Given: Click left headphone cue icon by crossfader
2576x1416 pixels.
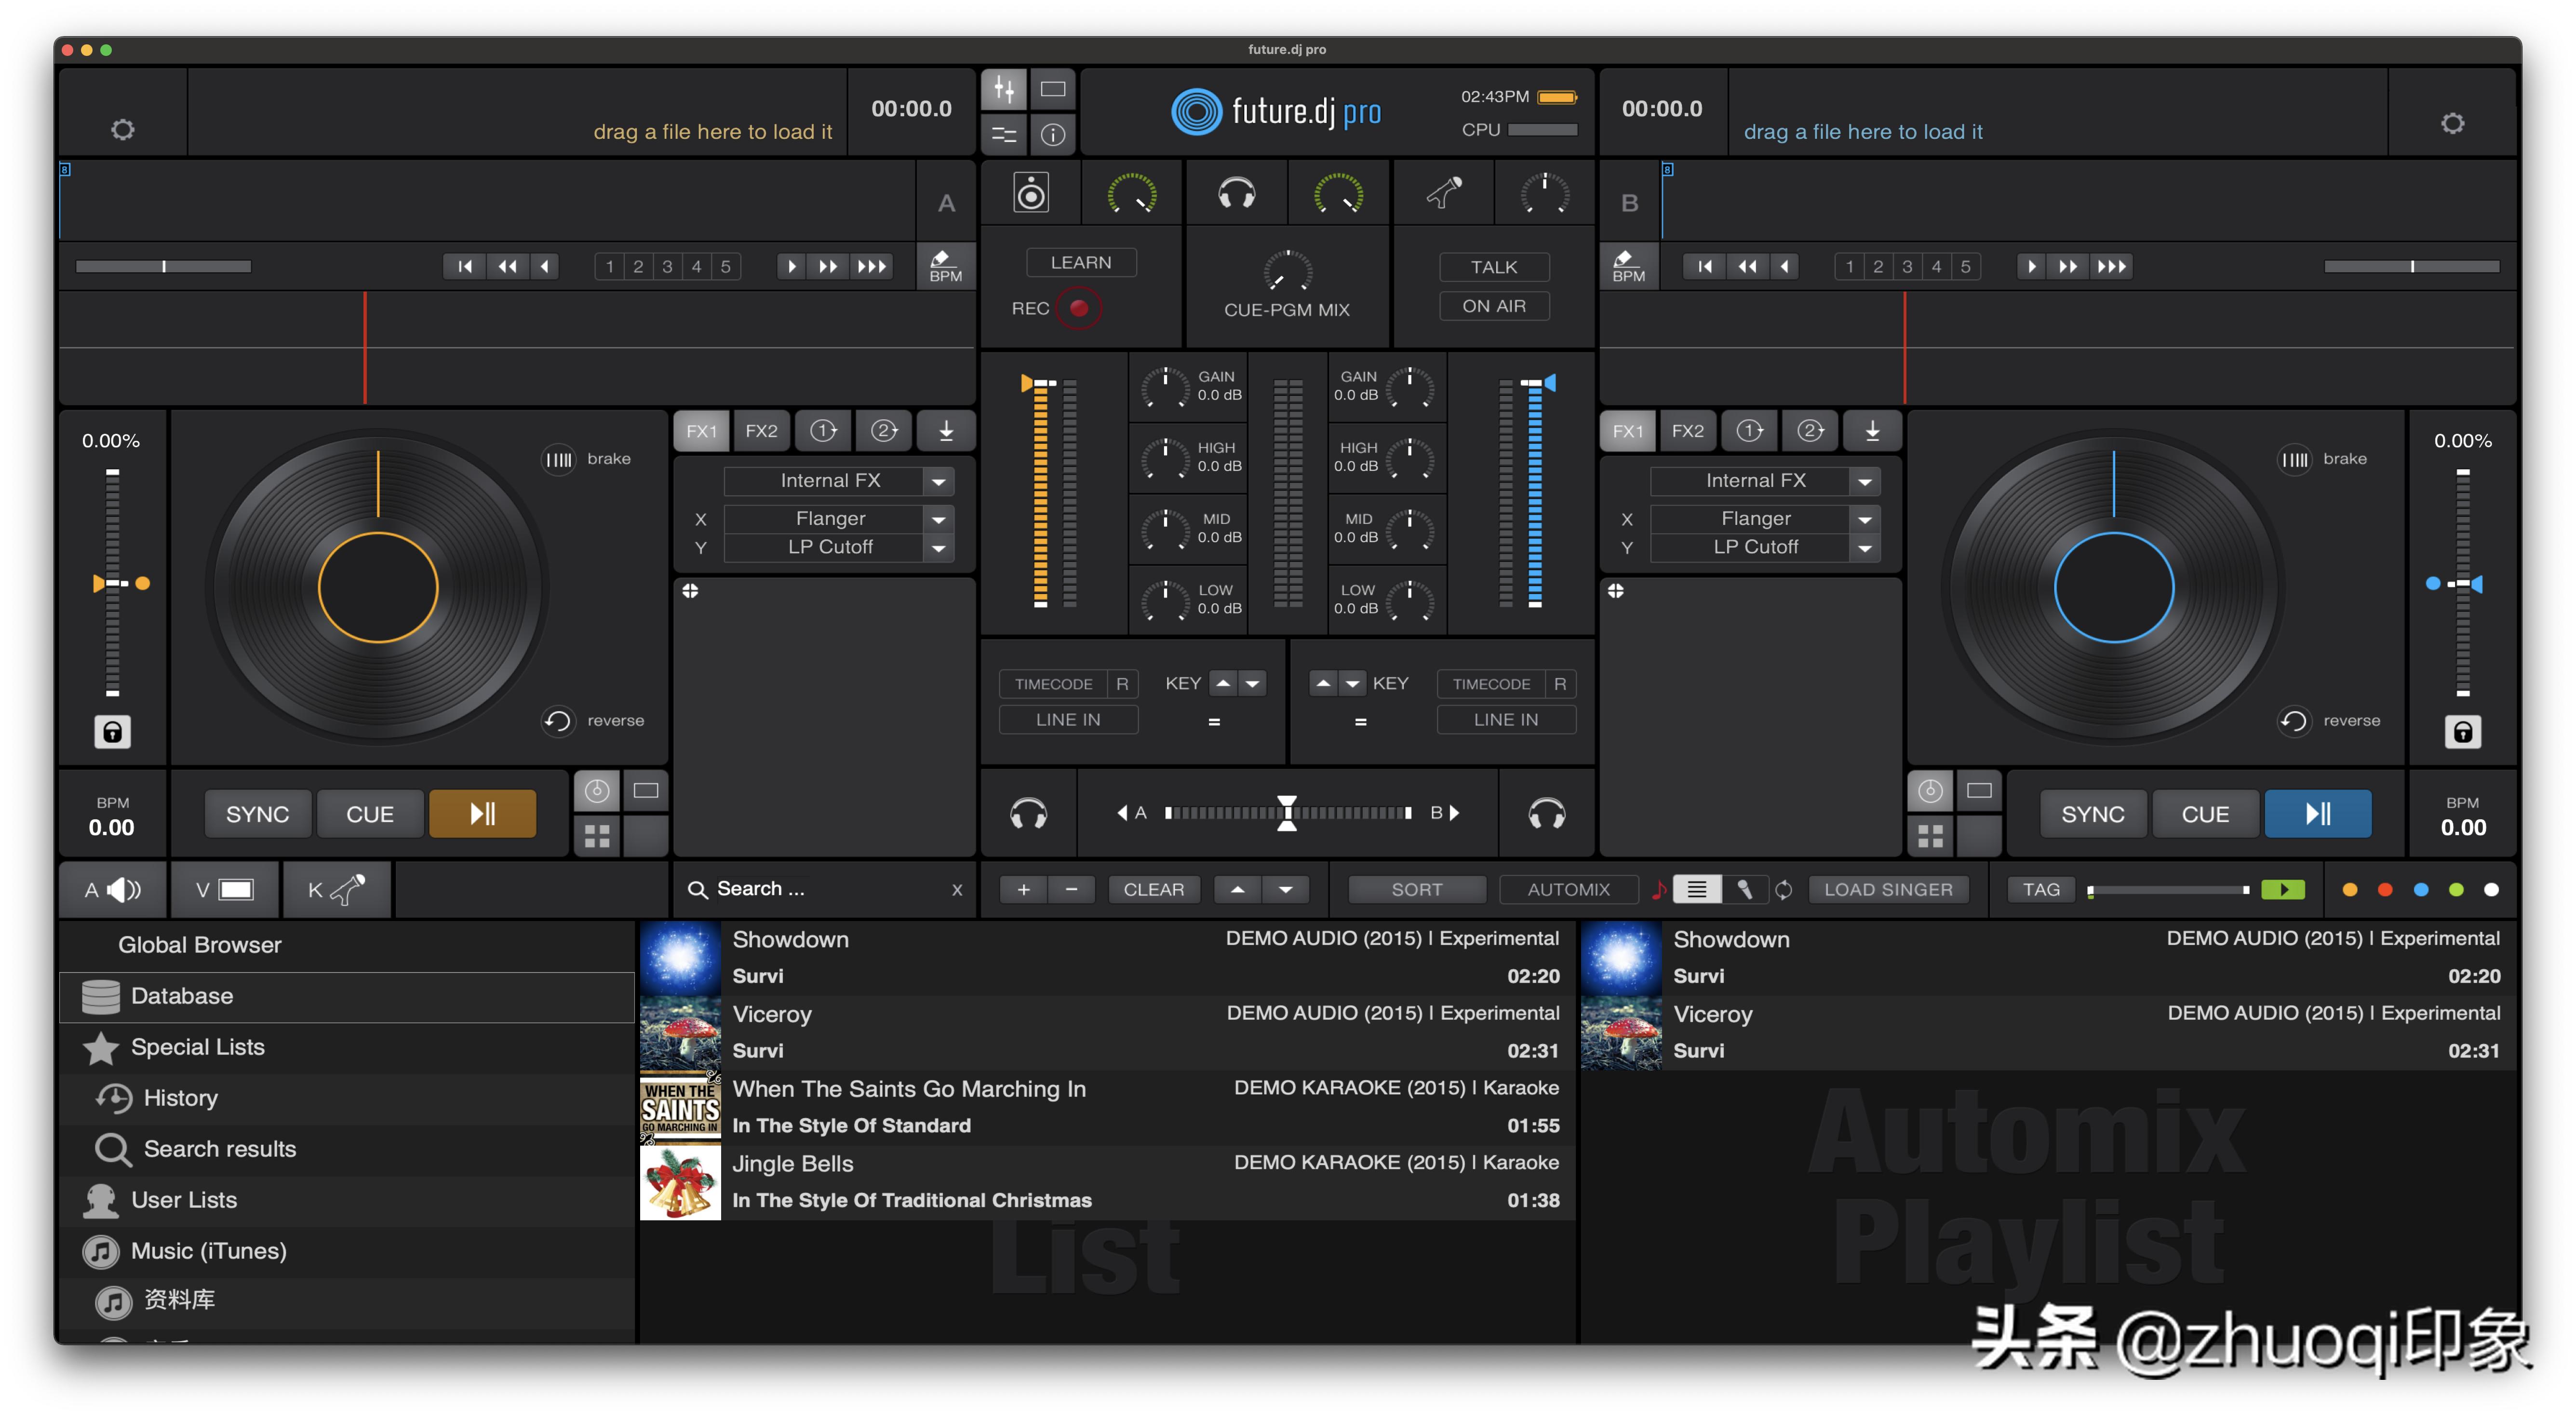Looking at the screenshot, I should [1028, 814].
